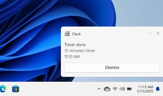Open taskbar clock showing 11:11 AM
This screenshot has width=163, height=96.
[x=145, y=89]
